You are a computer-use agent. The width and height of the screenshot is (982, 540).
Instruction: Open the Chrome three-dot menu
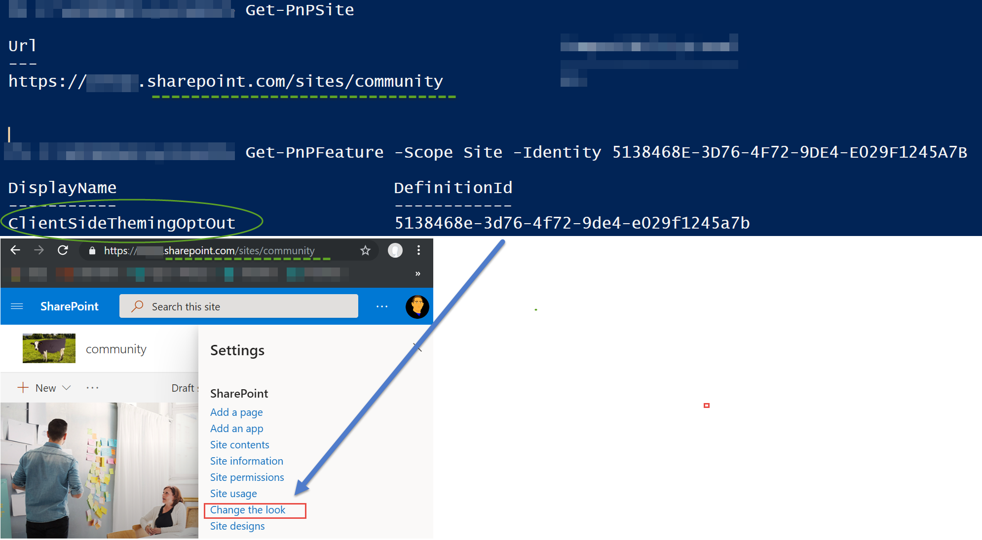click(418, 250)
